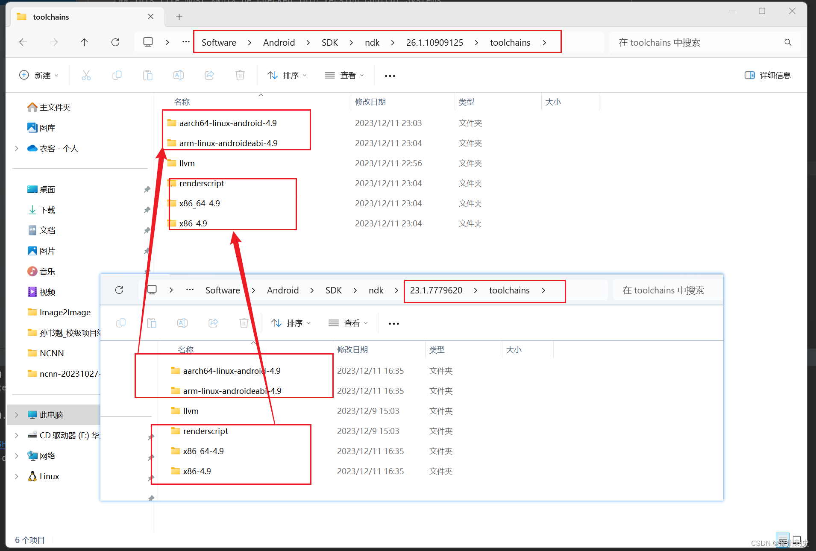This screenshot has width=816, height=551.
Task: Click the Share icon in lower window toolbar
Action: [213, 323]
